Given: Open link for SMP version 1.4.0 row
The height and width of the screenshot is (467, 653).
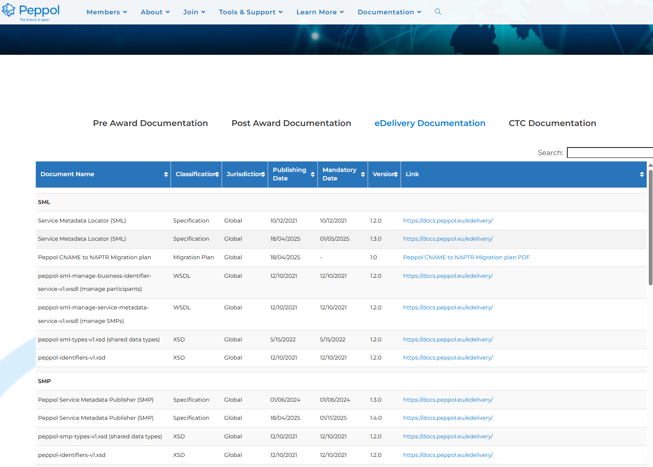Looking at the screenshot, I should pos(448,418).
